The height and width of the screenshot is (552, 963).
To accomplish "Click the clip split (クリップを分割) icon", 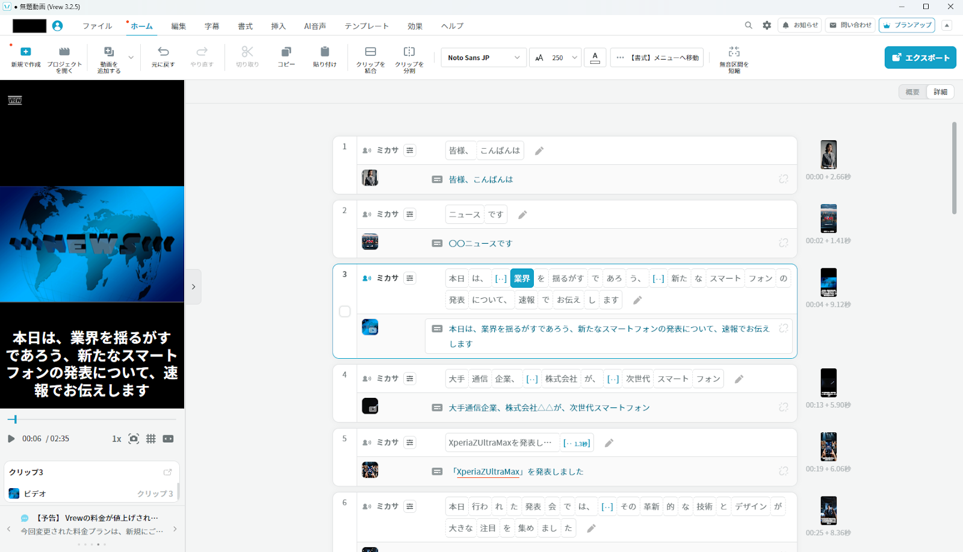I will tap(409, 52).
